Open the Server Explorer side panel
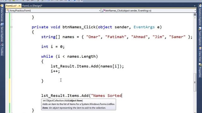 [2, 33]
